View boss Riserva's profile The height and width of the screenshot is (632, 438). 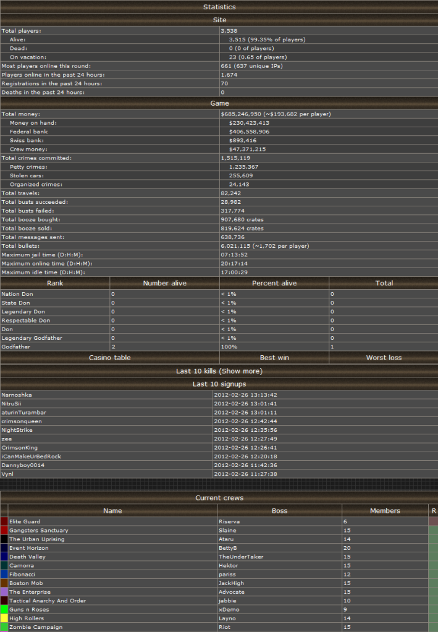click(x=229, y=521)
